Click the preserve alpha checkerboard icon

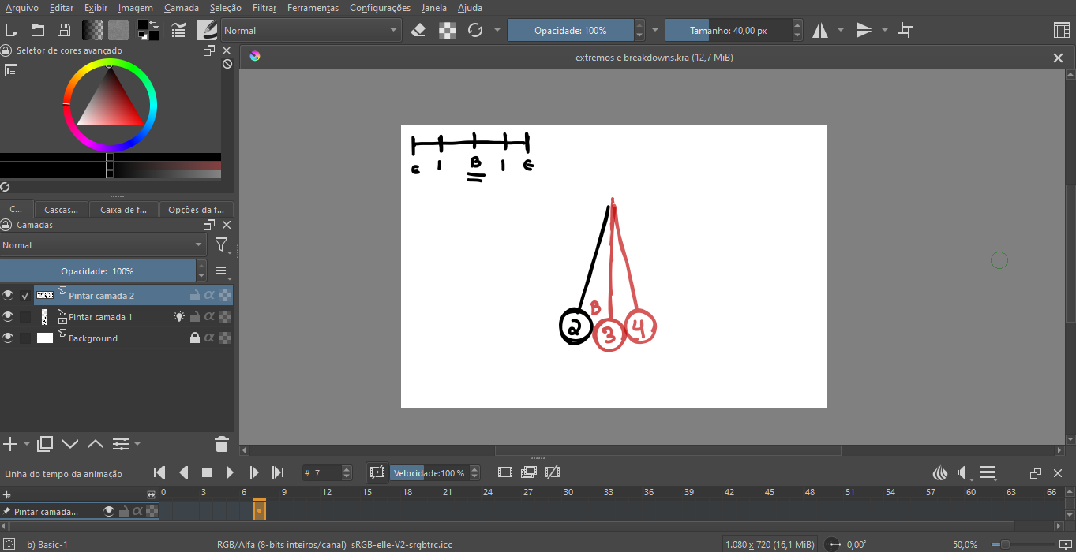(x=448, y=31)
